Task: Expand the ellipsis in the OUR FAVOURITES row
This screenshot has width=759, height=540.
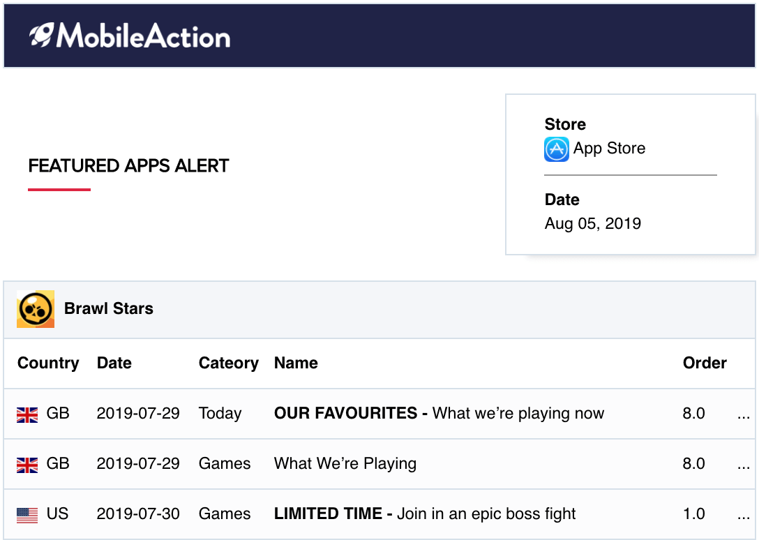Action: 744,416
